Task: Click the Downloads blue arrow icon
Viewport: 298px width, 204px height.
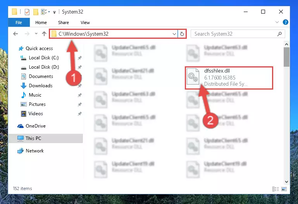Action: [23, 86]
